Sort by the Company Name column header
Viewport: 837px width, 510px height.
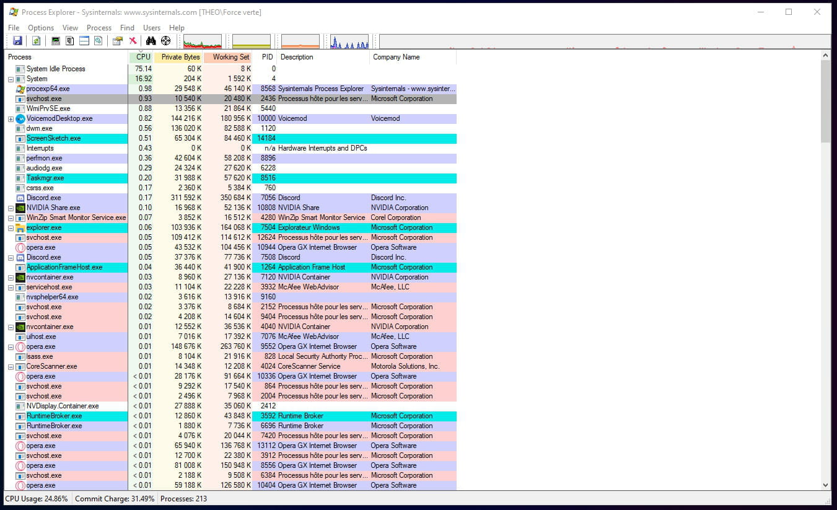(413, 57)
